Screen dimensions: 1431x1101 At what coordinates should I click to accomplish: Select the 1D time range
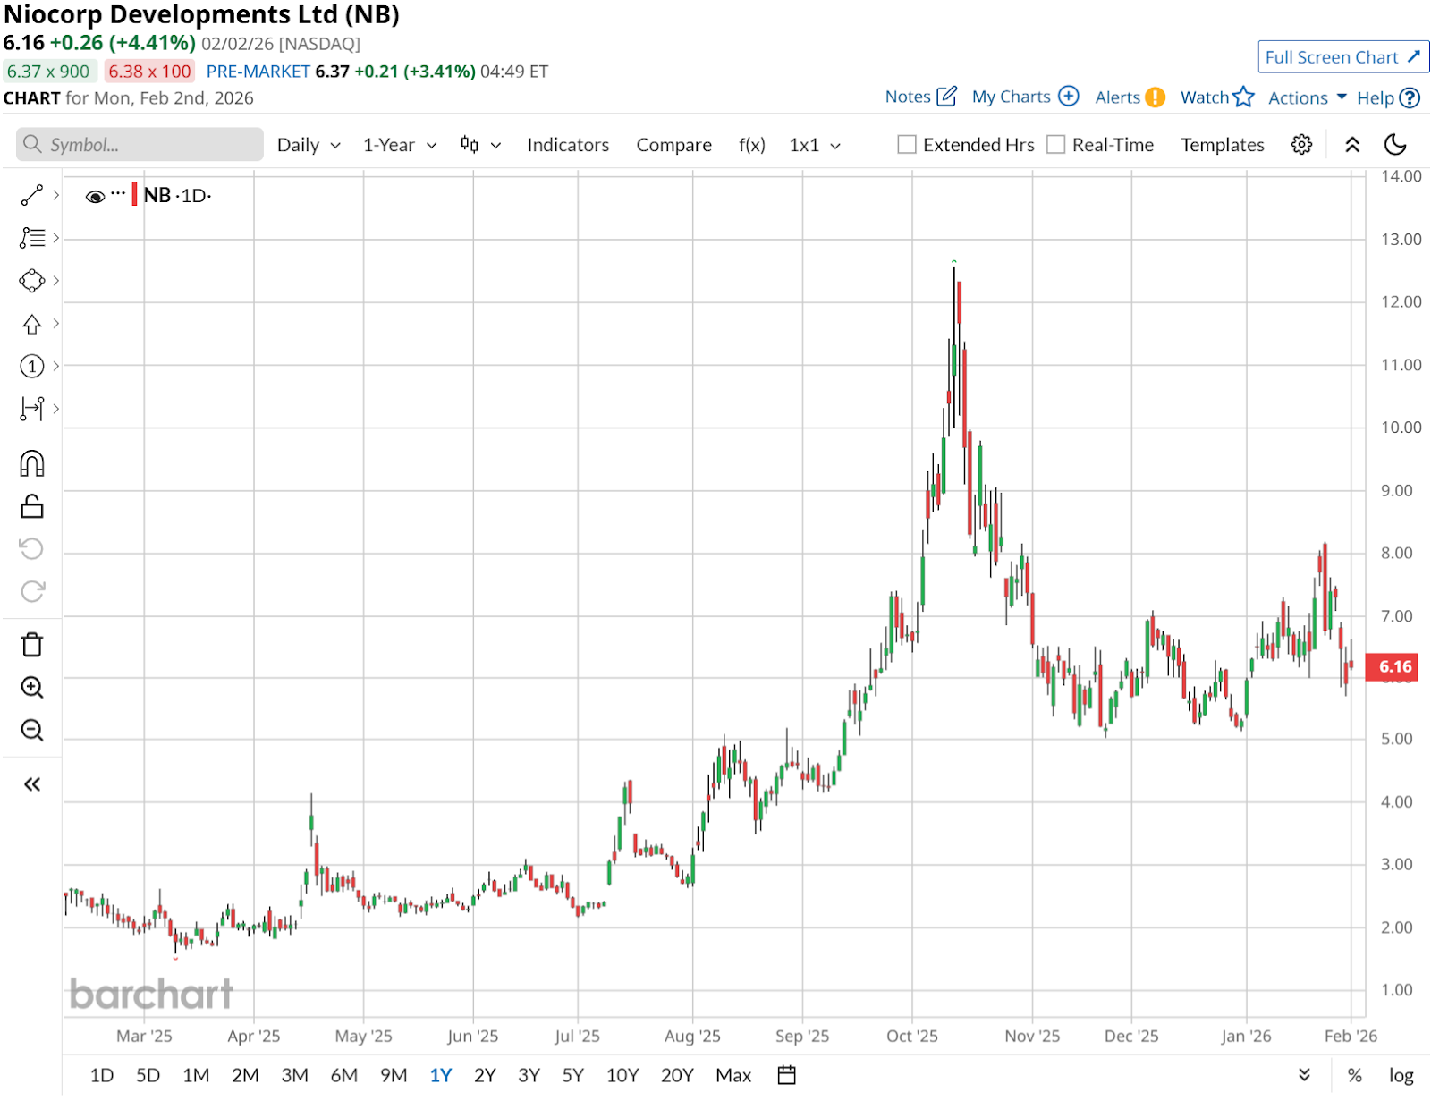pos(102,1075)
